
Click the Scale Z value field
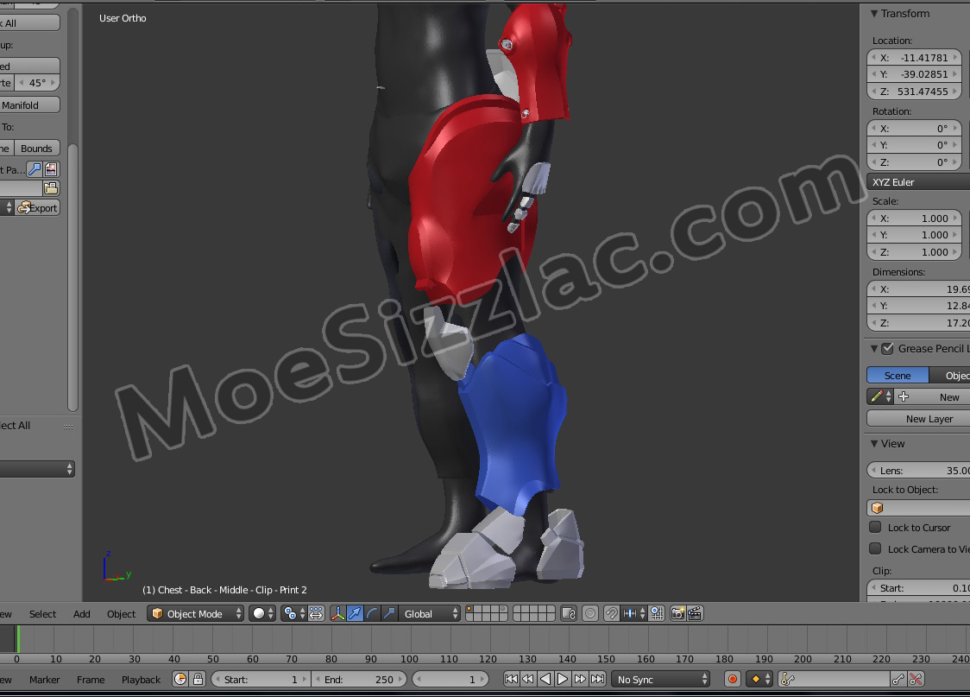pos(915,252)
